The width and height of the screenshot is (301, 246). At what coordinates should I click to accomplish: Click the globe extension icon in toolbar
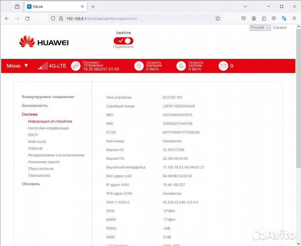274,18
